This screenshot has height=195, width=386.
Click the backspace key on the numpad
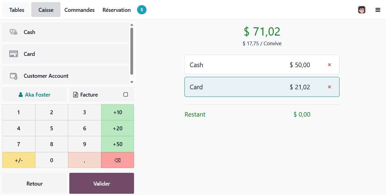[x=118, y=160]
